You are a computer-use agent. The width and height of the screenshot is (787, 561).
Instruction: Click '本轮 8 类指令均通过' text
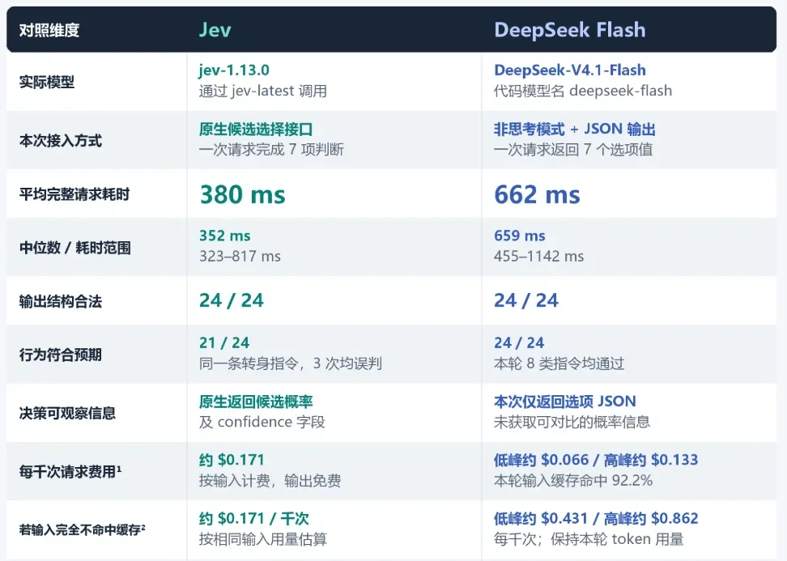point(559,363)
